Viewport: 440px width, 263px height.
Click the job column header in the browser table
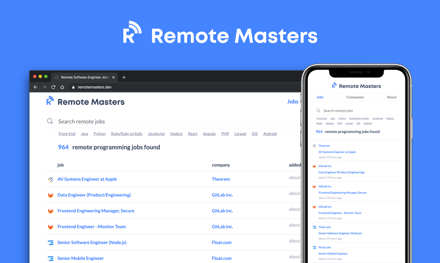(x=61, y=165)
